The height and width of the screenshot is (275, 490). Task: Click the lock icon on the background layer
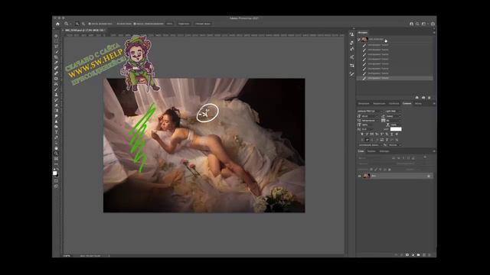coord(429,176)
